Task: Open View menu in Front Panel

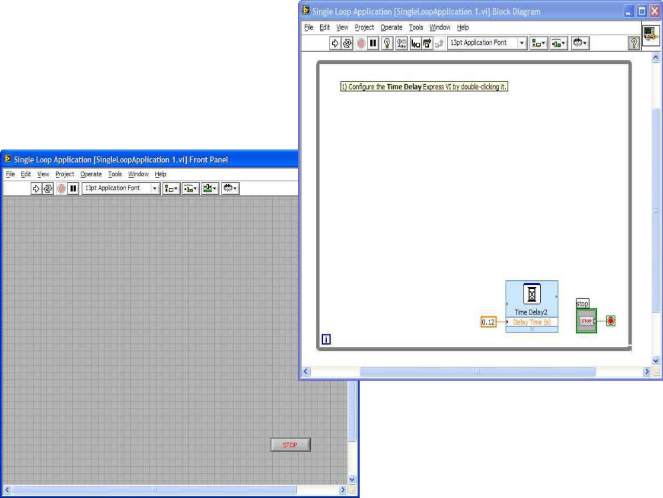Action: (43, 174)
